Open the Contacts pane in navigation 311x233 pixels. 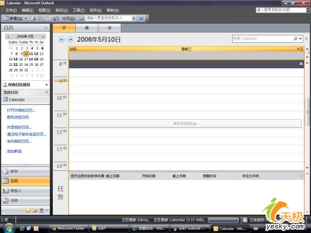pyautogui.click(x=26, y=191)
